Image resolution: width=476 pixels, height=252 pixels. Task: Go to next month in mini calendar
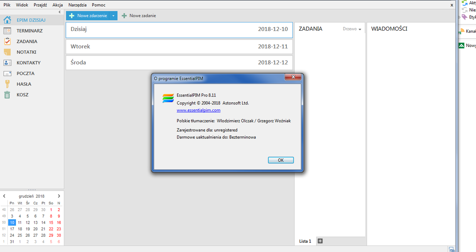pyautogui.click(x=59, y=196)
